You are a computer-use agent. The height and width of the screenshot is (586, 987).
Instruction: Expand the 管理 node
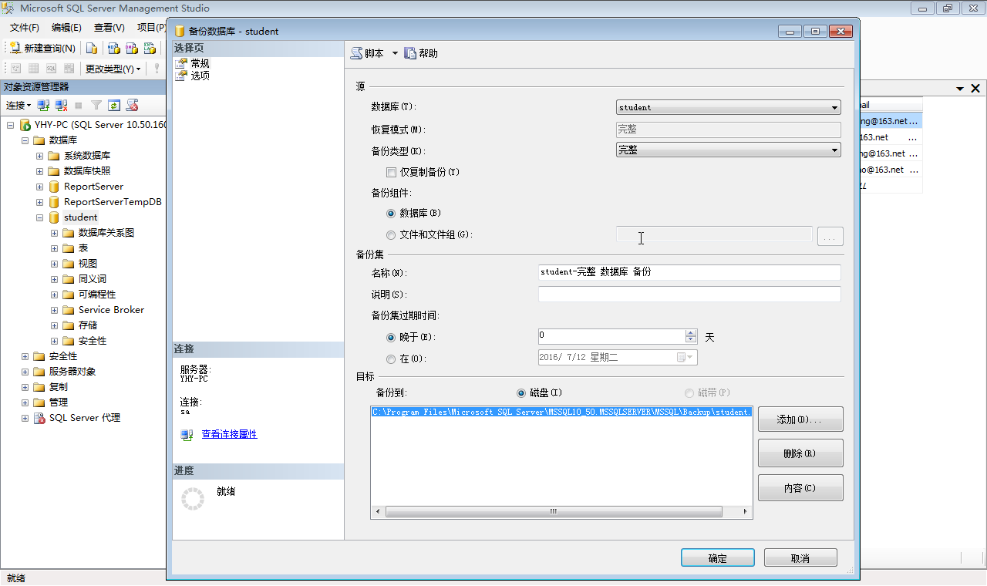25,402
